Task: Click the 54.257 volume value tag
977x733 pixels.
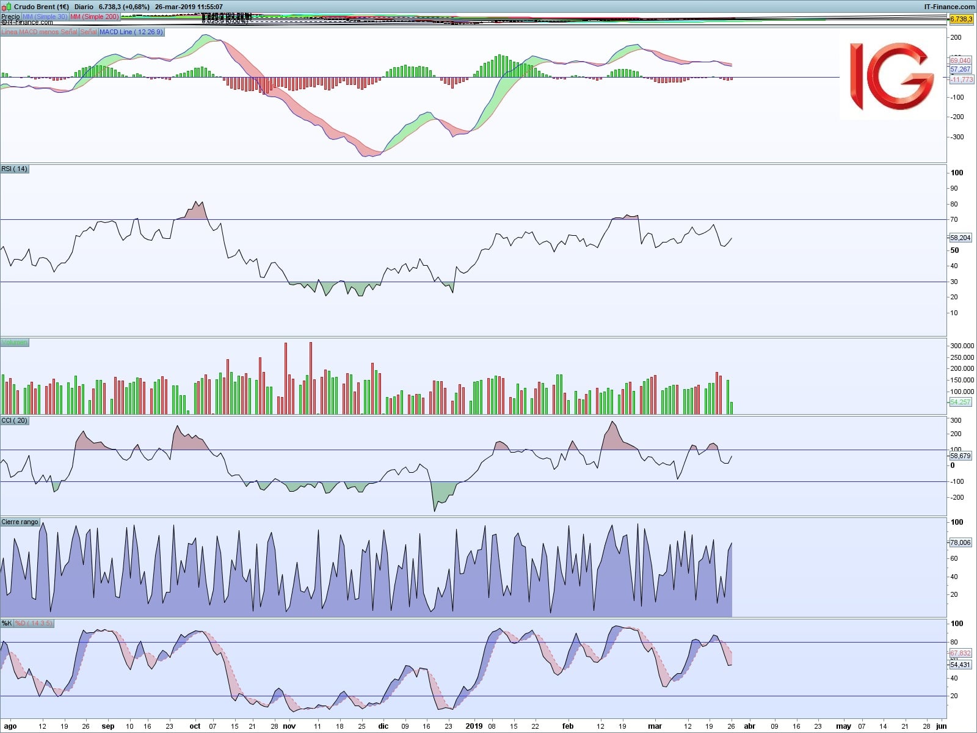Action: (x=961, y=402)
